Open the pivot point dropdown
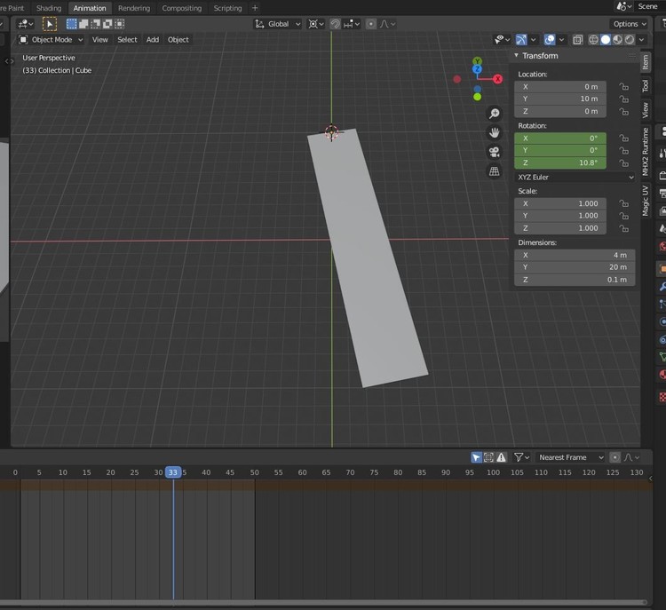The image size is (666, 610). click(x=316, y=24)
